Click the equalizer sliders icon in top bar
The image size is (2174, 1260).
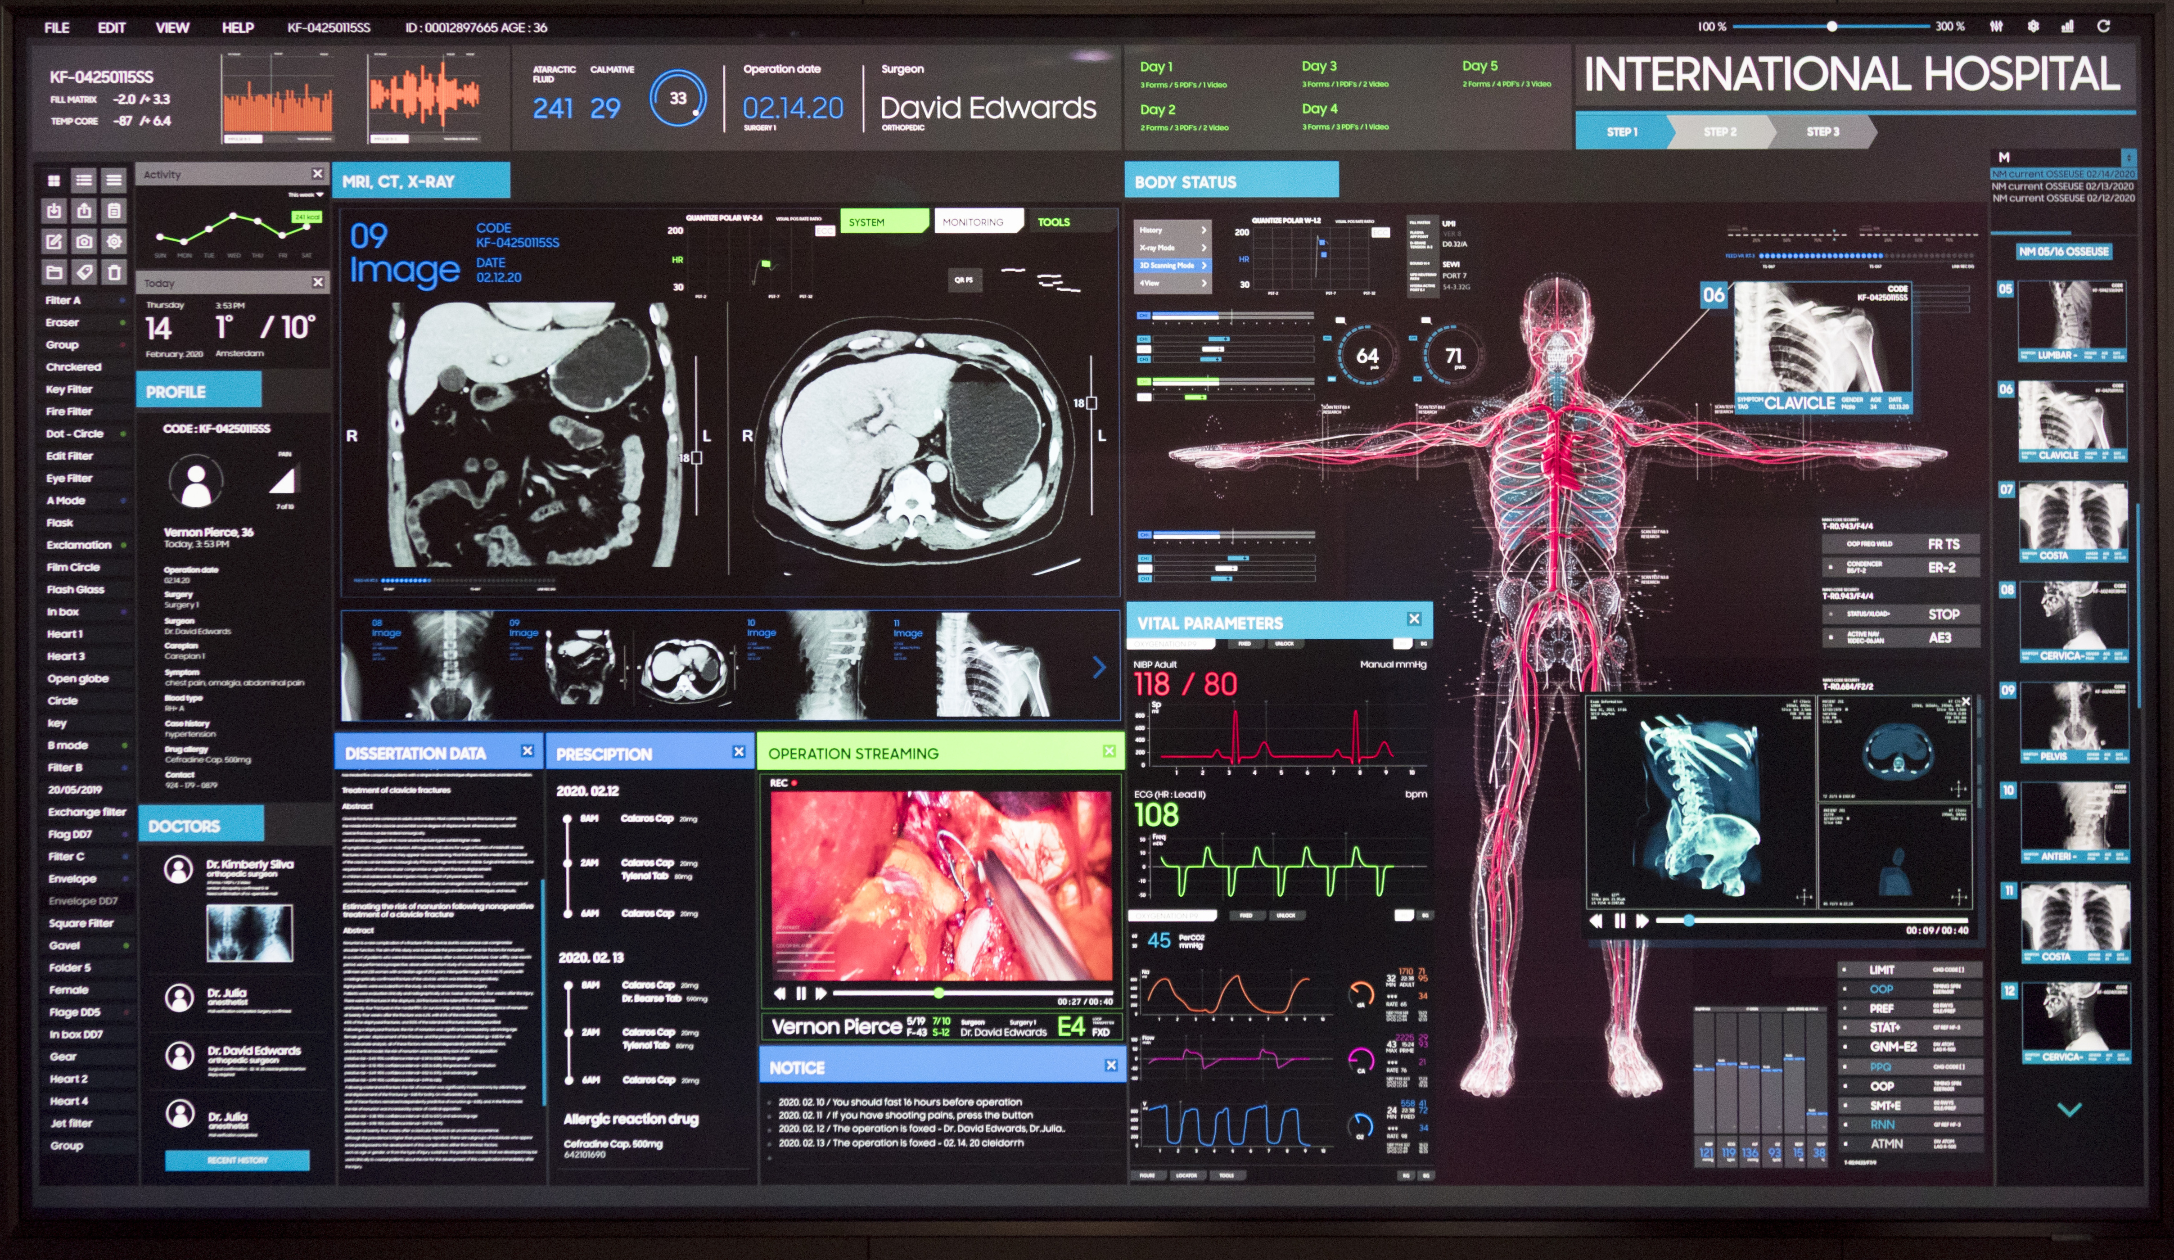[x=1996, y=27]
